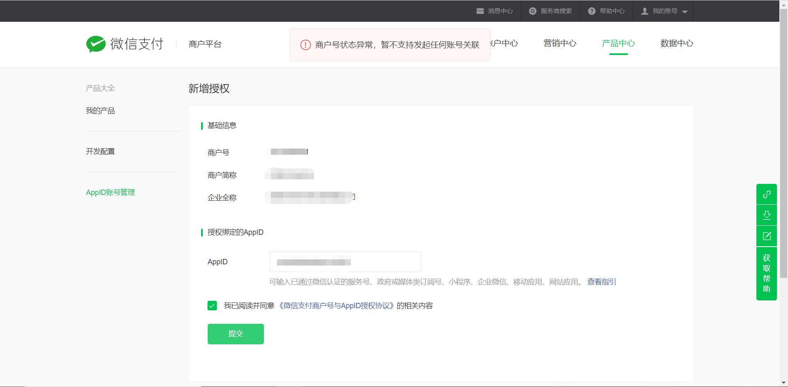Click the 服务商搜索 search icon
Screen dimensions: 788x387
533,11
